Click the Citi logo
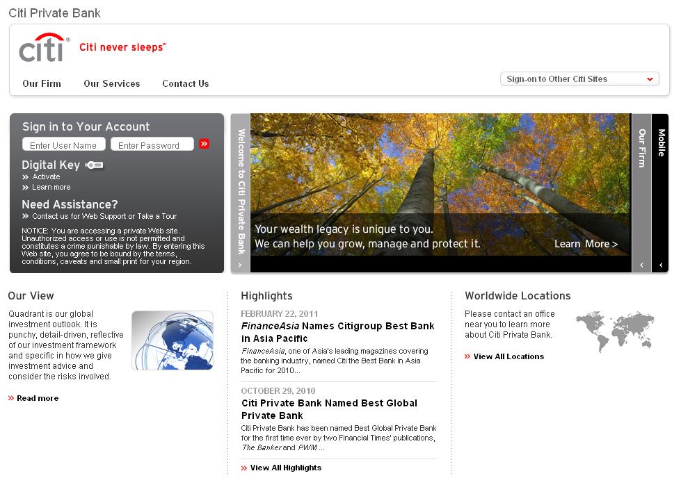Viewport: 681px width, 478px height. point(44,48)
